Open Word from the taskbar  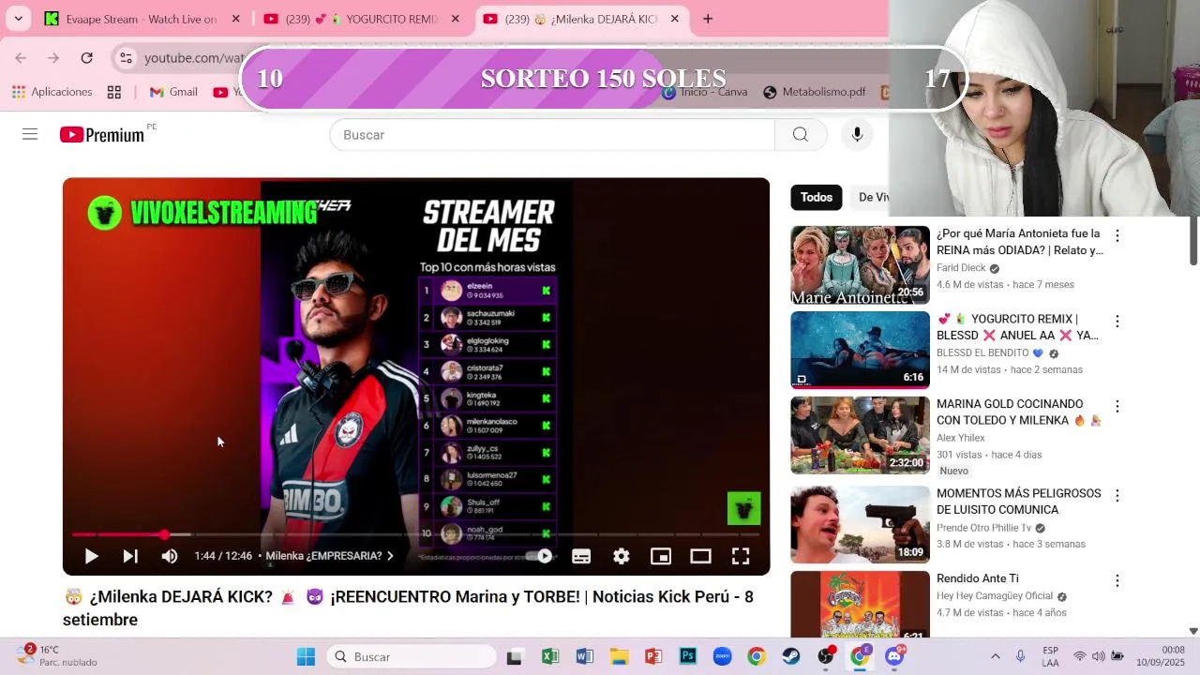click(x=584, y=657)
